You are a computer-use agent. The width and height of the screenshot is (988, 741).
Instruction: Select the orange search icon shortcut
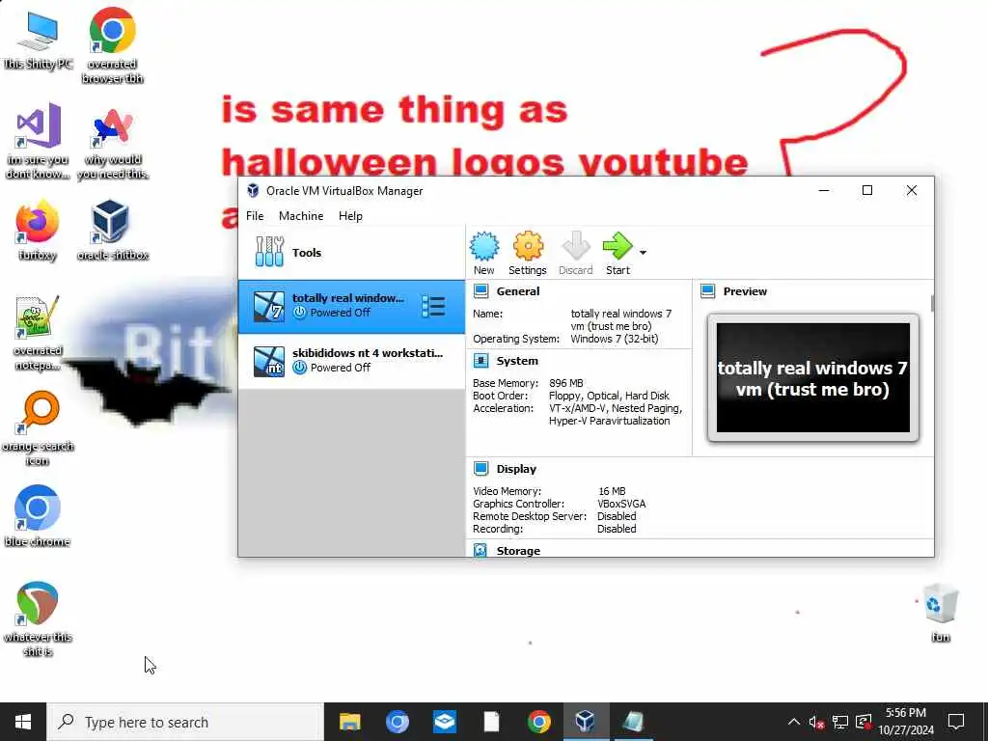pyautogui.click(x=38, y=428)
